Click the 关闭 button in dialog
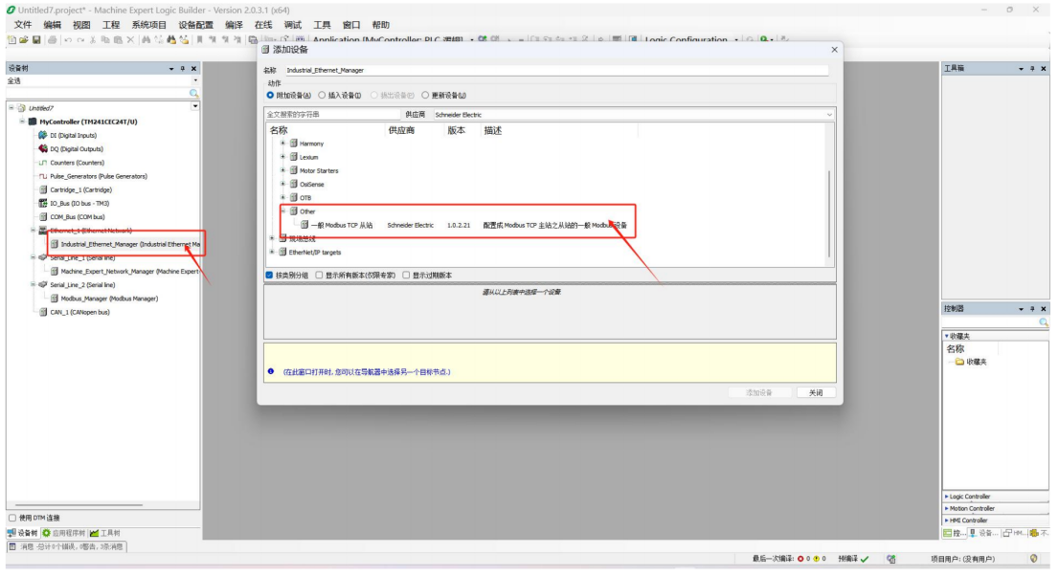The image size is (1059, 577). click(x=816, y=392)
